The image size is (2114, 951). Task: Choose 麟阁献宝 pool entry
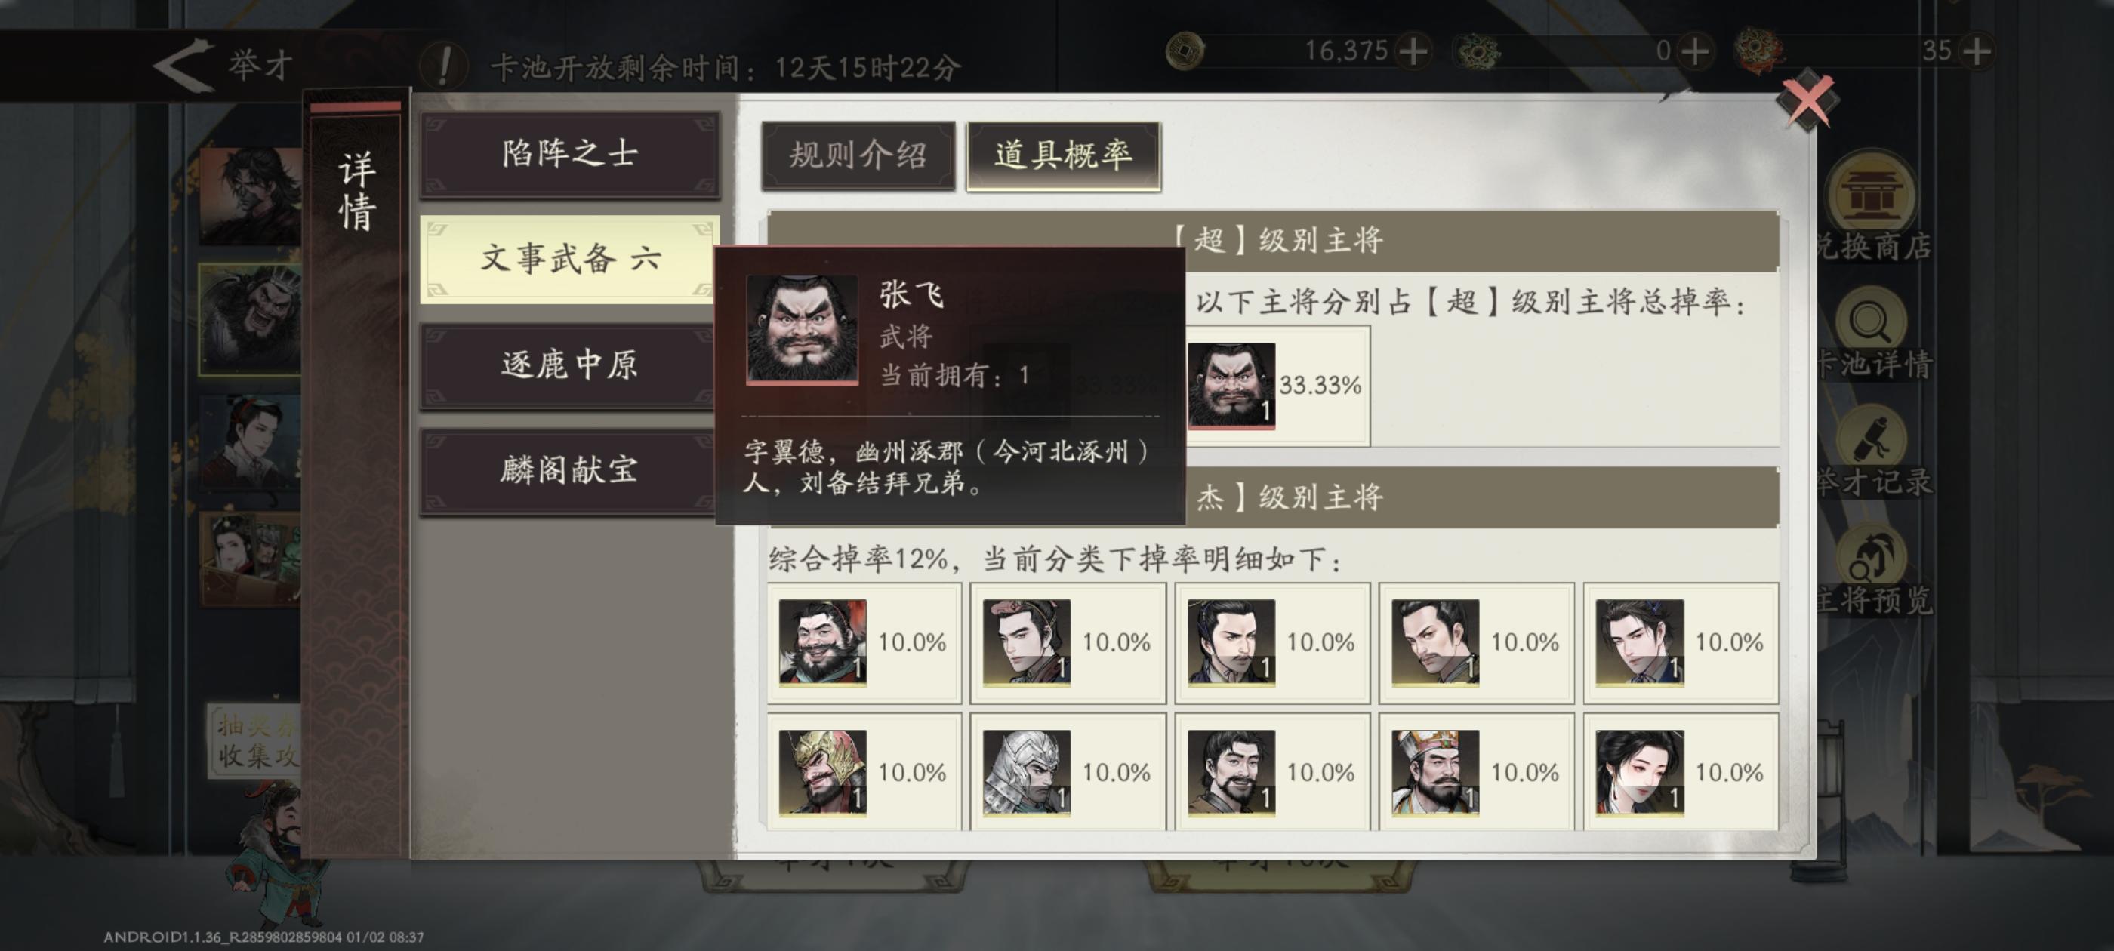(x=569, y=470)
